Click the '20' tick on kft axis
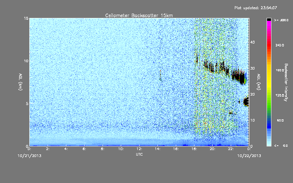The image size is (293, 183). pyautogui.click(x=252, y=94)
